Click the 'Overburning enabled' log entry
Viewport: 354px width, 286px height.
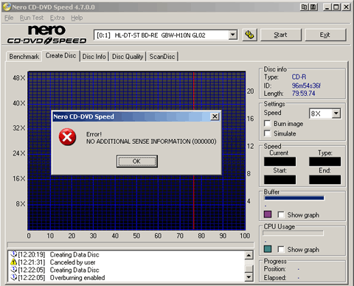pyautogui.click(x=77, y=278)
